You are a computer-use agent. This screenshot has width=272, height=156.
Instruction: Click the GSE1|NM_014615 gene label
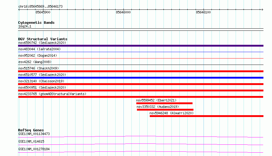(31, 141)
